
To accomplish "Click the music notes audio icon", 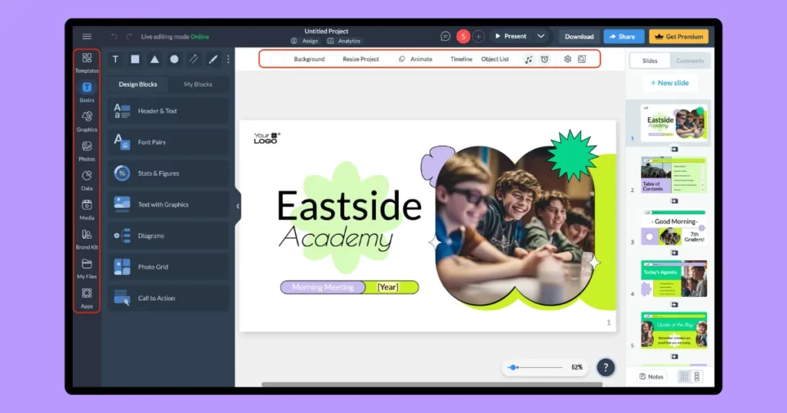I will (528, 59).
